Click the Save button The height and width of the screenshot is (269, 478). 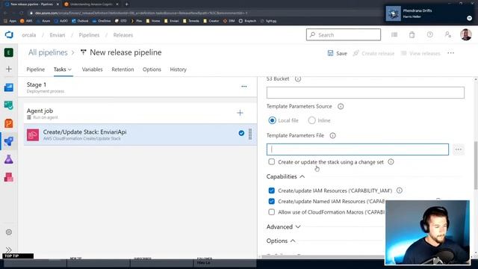click(337, 53)
